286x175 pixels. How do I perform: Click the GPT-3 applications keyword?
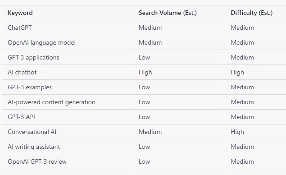pyautogui.click(x=33, y=58)
